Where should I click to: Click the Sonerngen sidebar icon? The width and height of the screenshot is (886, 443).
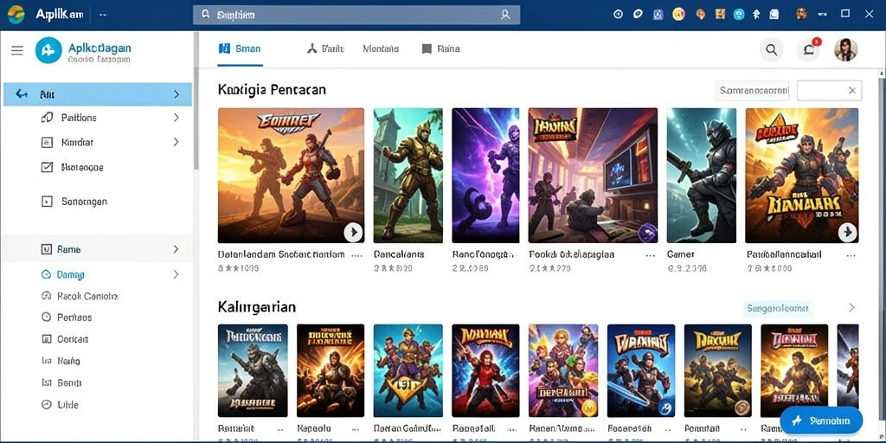point(48,201)
